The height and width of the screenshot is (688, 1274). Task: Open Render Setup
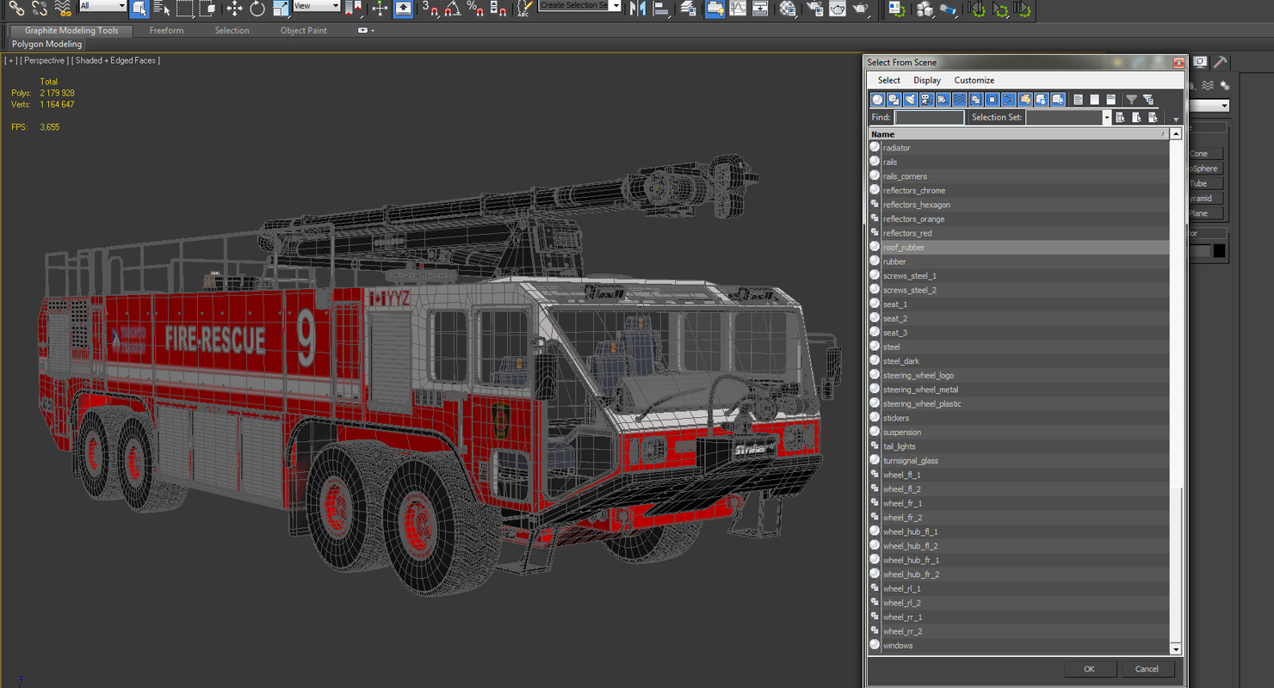813,9
